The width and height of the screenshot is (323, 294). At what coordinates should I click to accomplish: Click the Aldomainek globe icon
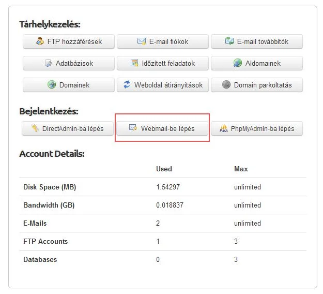click(x=238, y=63)
